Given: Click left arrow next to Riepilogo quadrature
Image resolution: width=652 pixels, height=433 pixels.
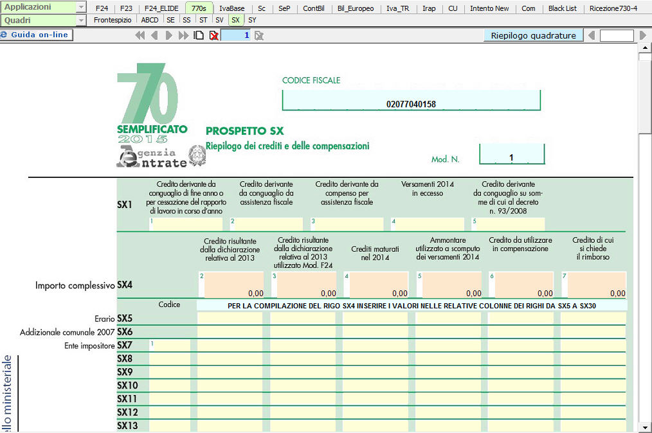Looking at the screenshot, I should (x=592, y=35).
